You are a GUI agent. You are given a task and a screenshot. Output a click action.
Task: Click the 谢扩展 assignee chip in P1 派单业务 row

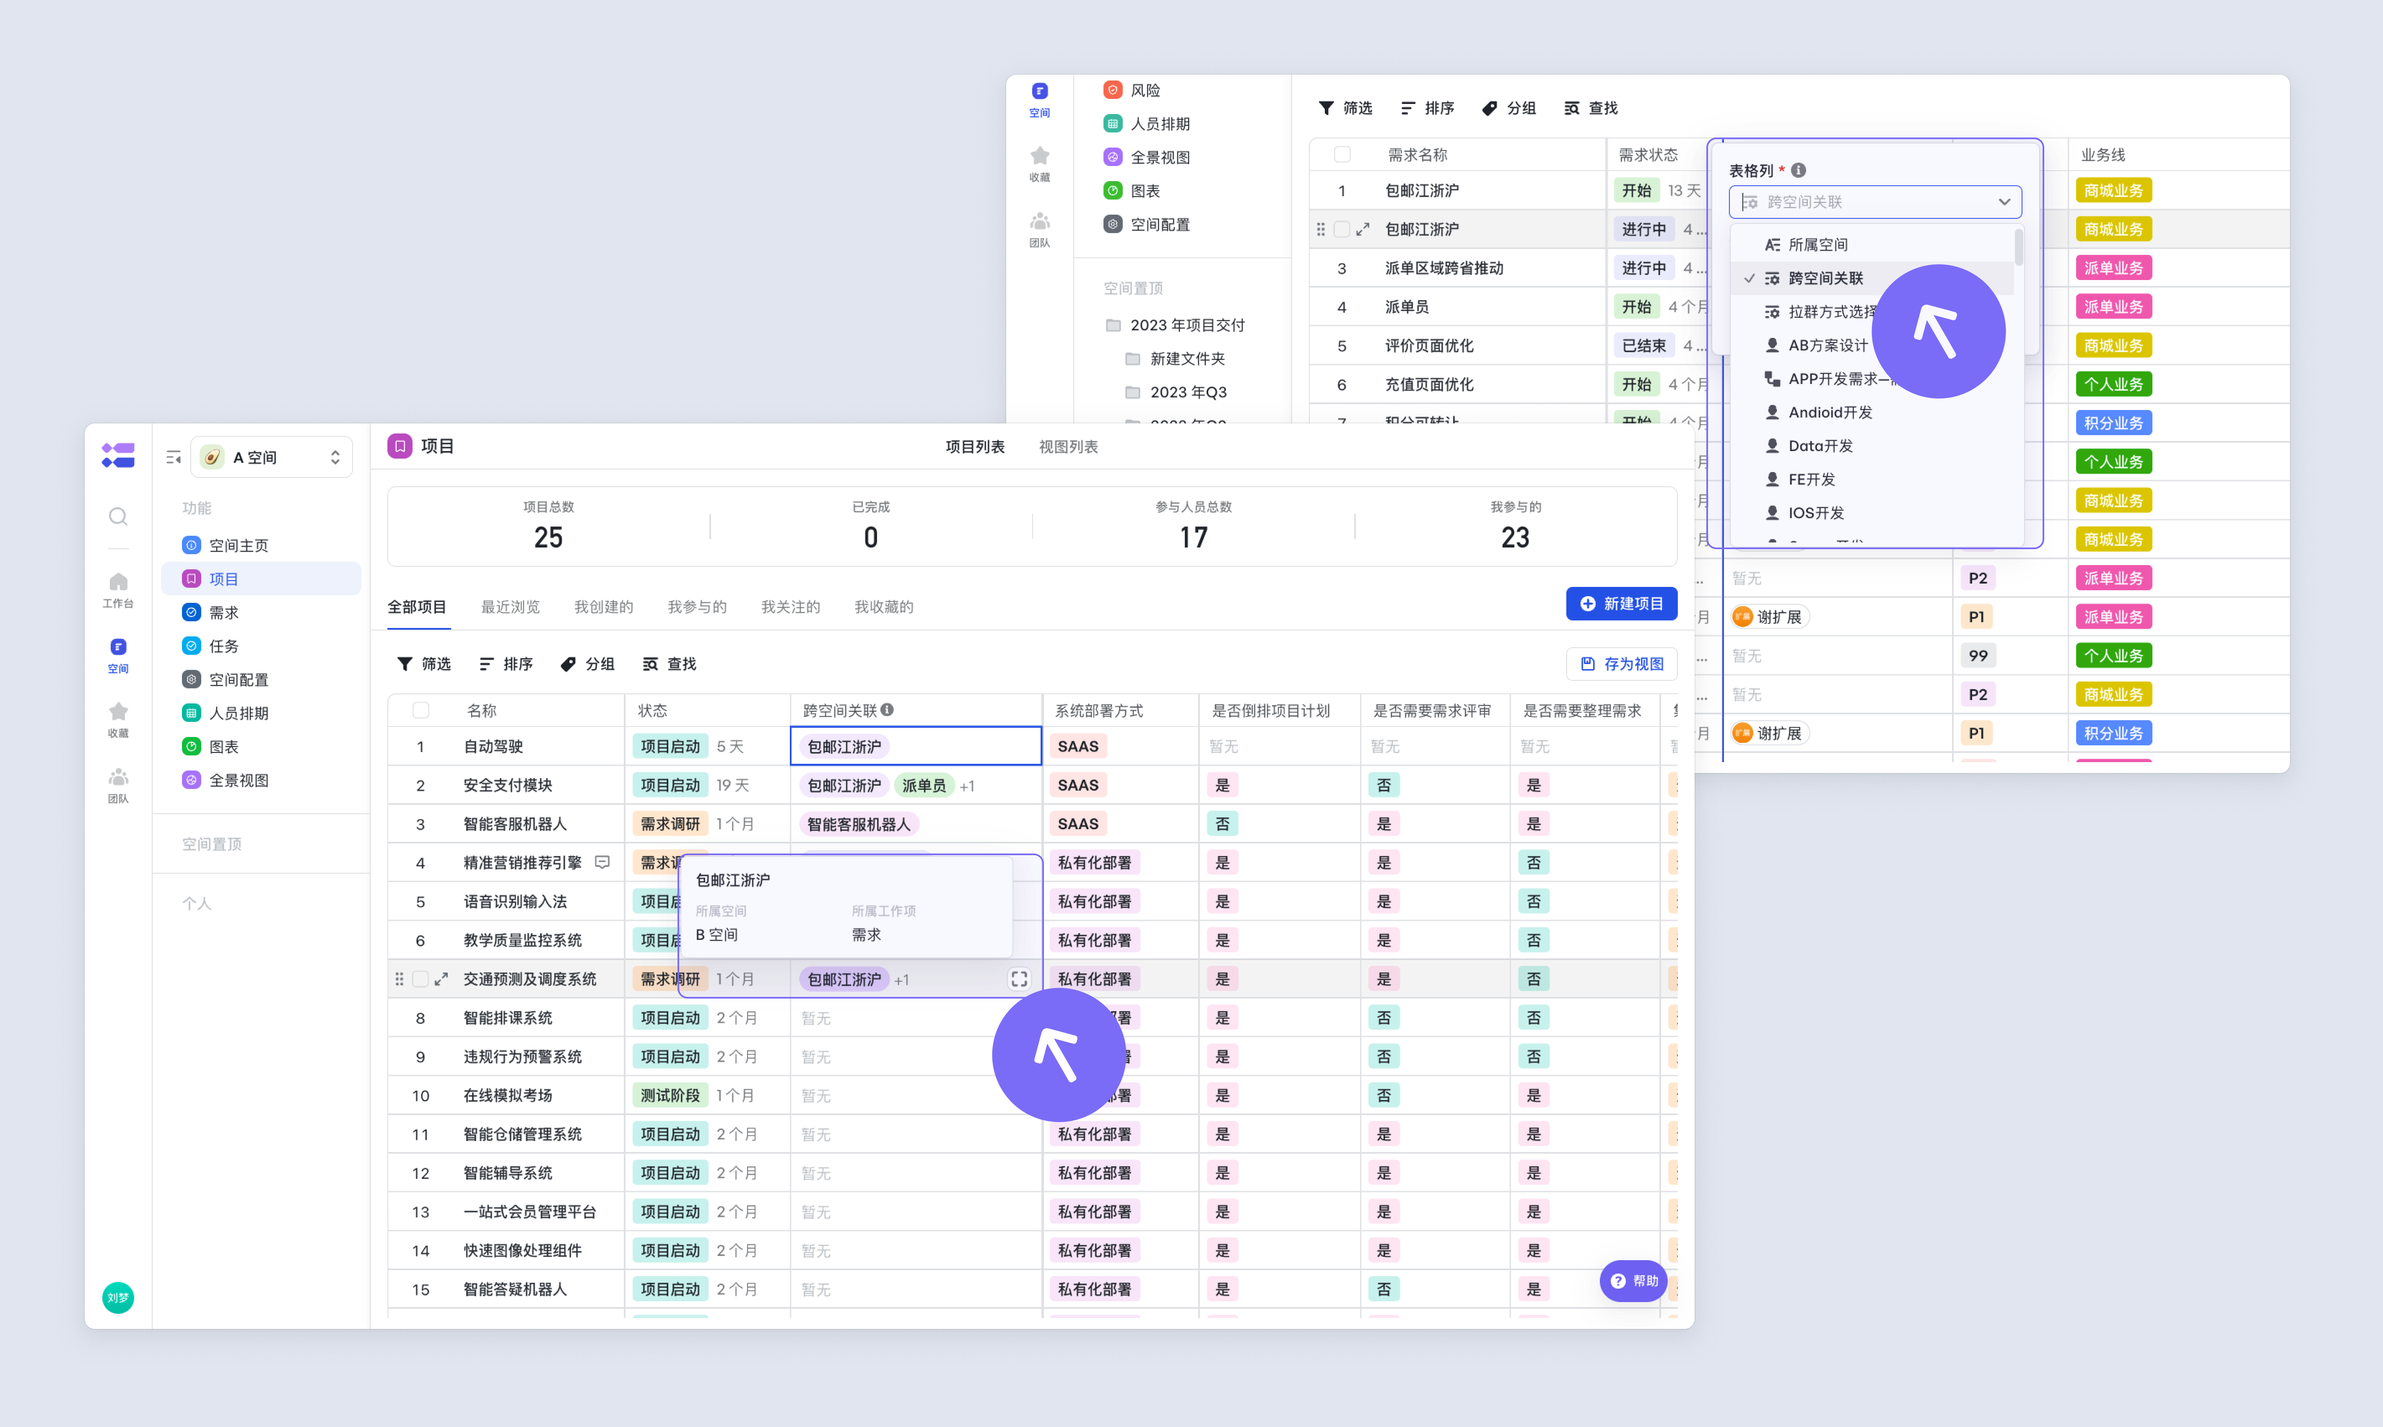1770,618
